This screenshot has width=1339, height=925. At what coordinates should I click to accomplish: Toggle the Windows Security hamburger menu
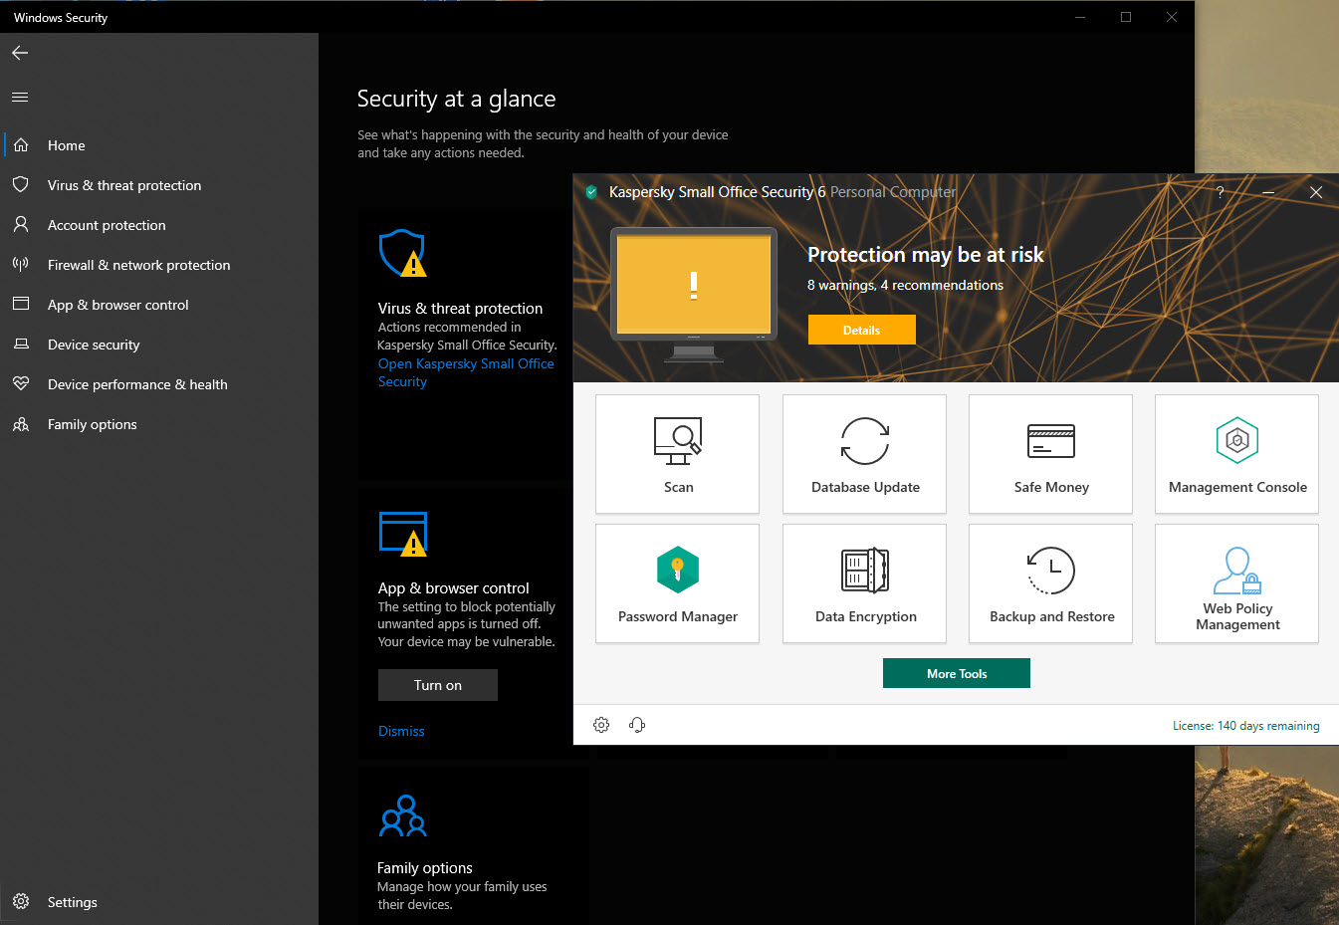tap(20, 97)
